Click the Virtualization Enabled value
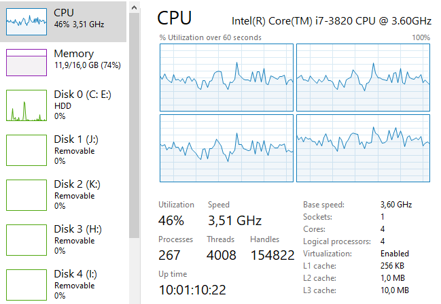 (395, 254)
